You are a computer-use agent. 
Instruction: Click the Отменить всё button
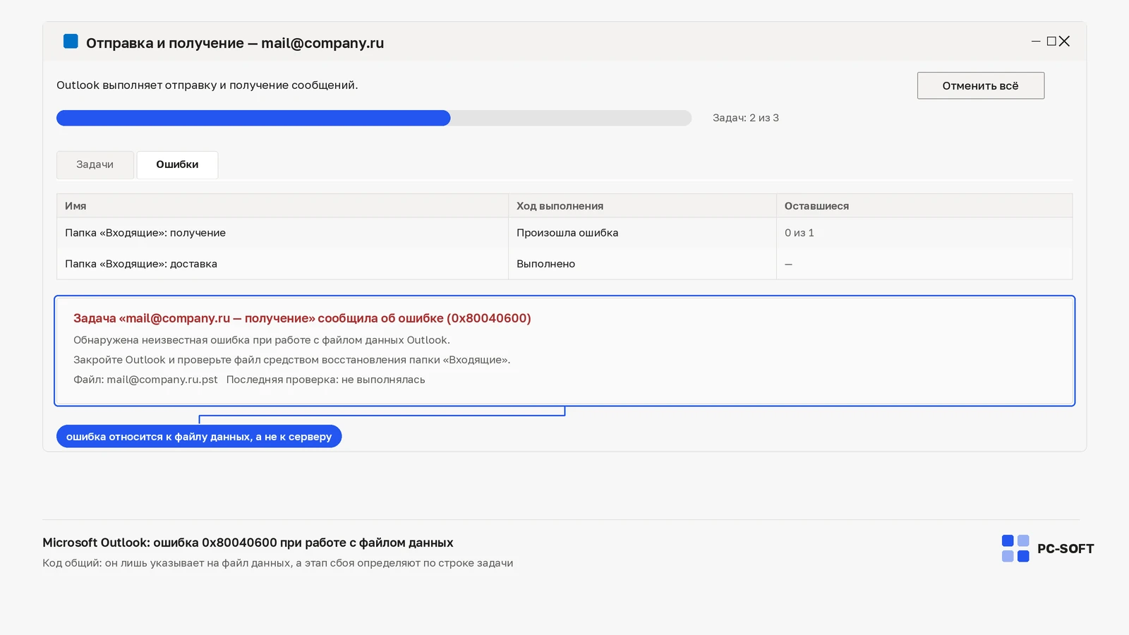981,85
